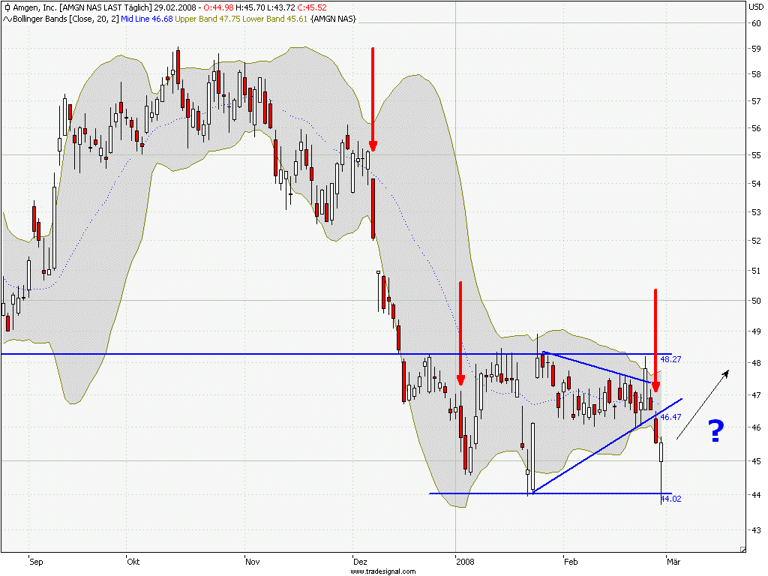768x576 pixels.
Task: Click the 48.27 resistance line price label
Action: pos(670,359)
